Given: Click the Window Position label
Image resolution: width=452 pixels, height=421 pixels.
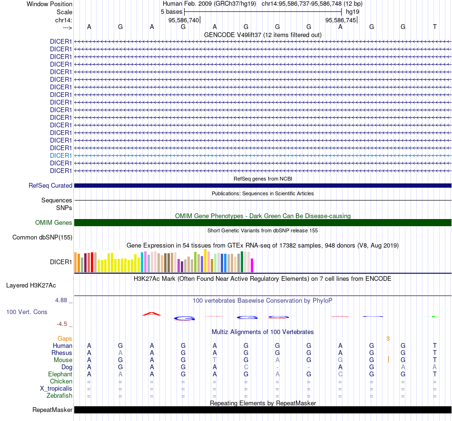Looking at the screenshot, I should pyautogui.click(x=49, y=4).
